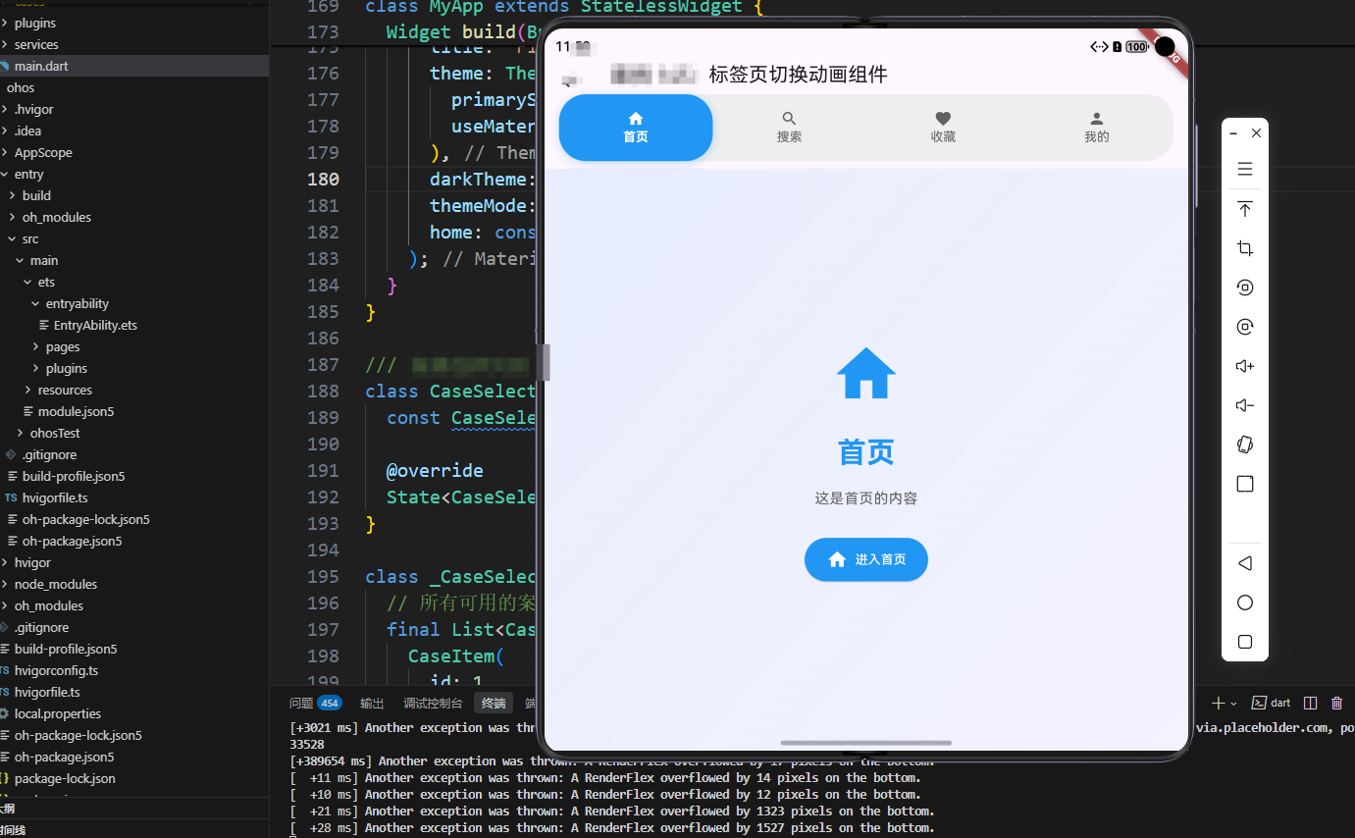Kill the terminal via the trash icon
Image resolution: width=1355 pixels, height=838 pixels.
(1336, 703)
